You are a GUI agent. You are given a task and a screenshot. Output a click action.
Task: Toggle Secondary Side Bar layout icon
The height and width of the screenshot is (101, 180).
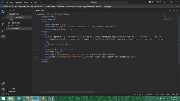tap(157, 2)
